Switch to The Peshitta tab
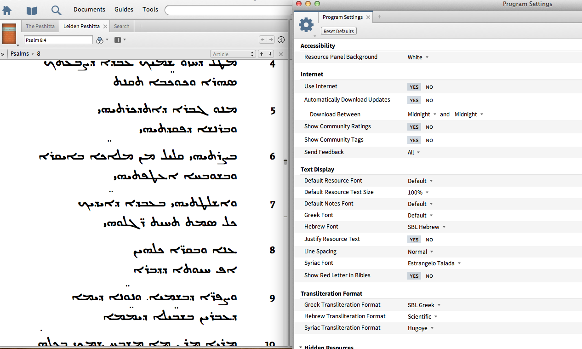The image size is (582, 349). pos(40,26)
